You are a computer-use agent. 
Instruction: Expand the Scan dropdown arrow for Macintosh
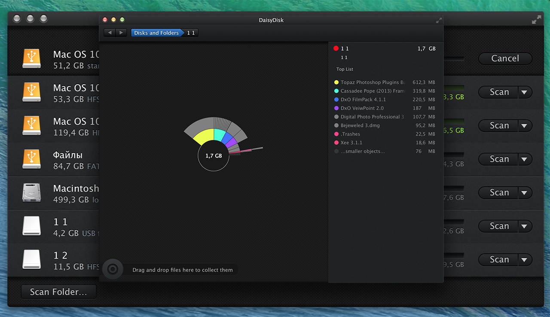pyautogui.click(x=524, y=192)
